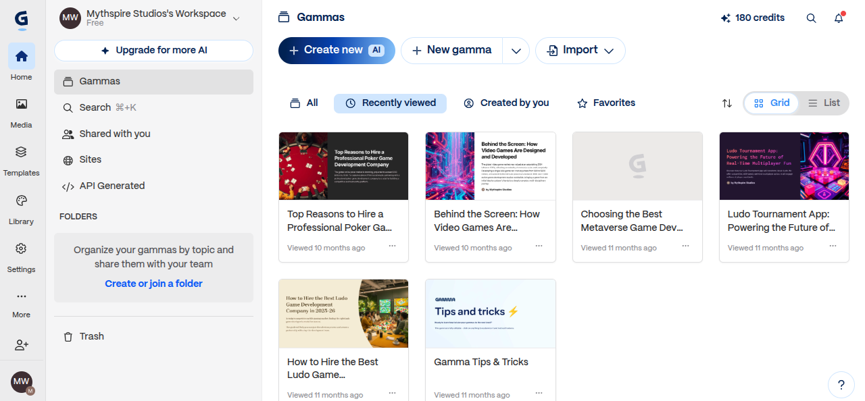
Task: Select the Favorites filter
Action: point(606,103)
